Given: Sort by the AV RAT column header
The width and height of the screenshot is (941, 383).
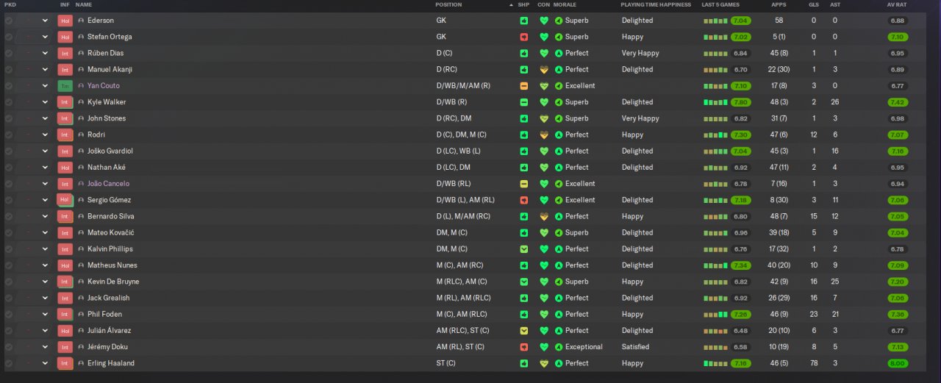Looking at the screenshot, I should coord(897,4).
